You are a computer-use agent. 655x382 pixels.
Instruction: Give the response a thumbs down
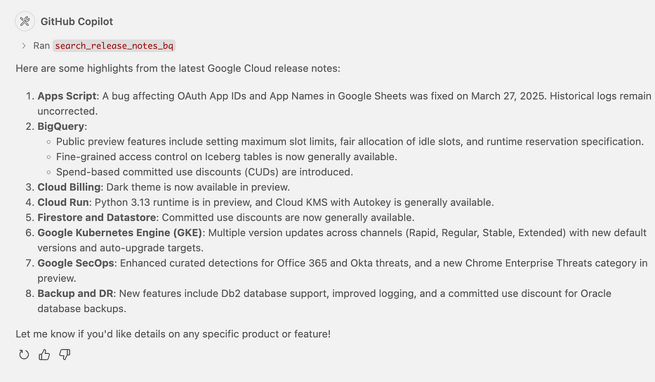click(x=65, y=355)
